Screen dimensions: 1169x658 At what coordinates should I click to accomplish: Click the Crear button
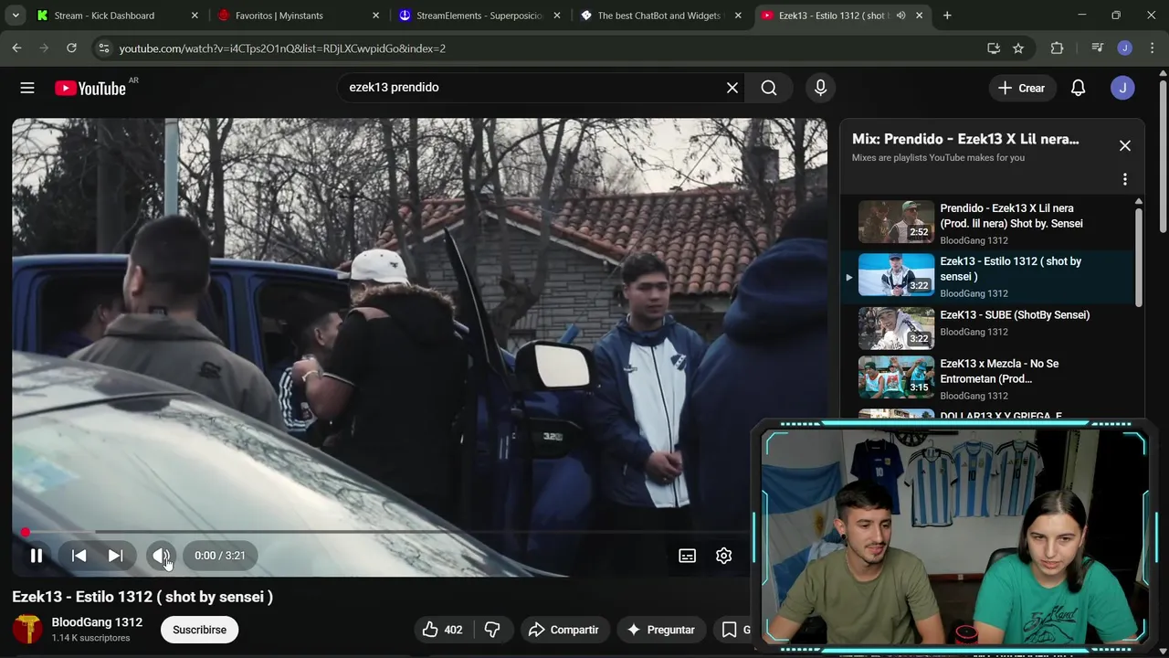1021,88
